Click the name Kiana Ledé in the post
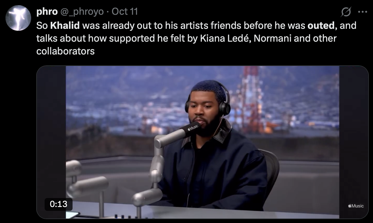 [224, 38]
